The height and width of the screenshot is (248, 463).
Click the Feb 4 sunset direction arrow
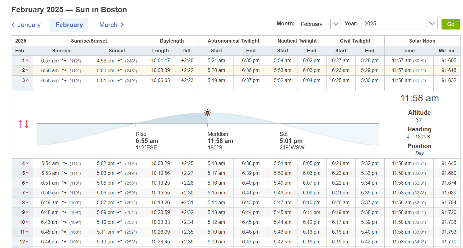[x=120, y=163]
